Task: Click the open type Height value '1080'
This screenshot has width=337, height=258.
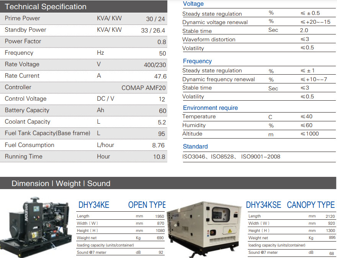Action: [x=160, y=231]
